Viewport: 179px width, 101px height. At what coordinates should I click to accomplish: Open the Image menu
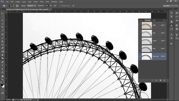click(x=18, y=2)
